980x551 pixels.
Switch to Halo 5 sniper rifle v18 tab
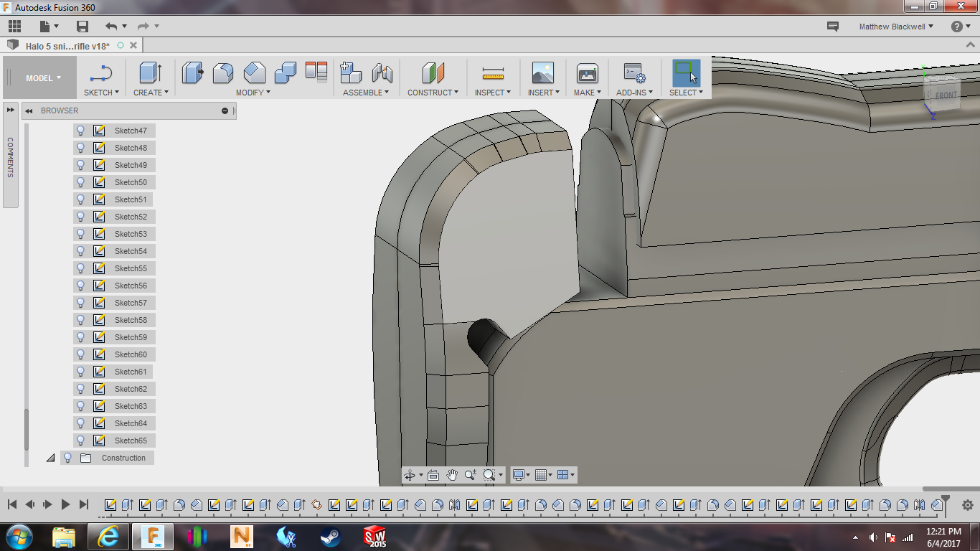(67, 46)
